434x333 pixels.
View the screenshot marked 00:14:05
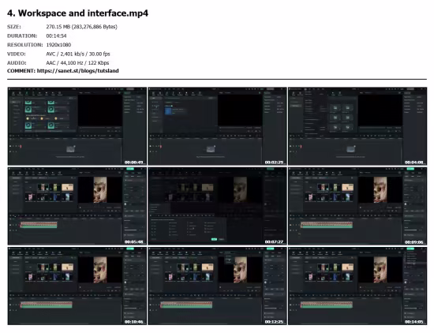357,286
